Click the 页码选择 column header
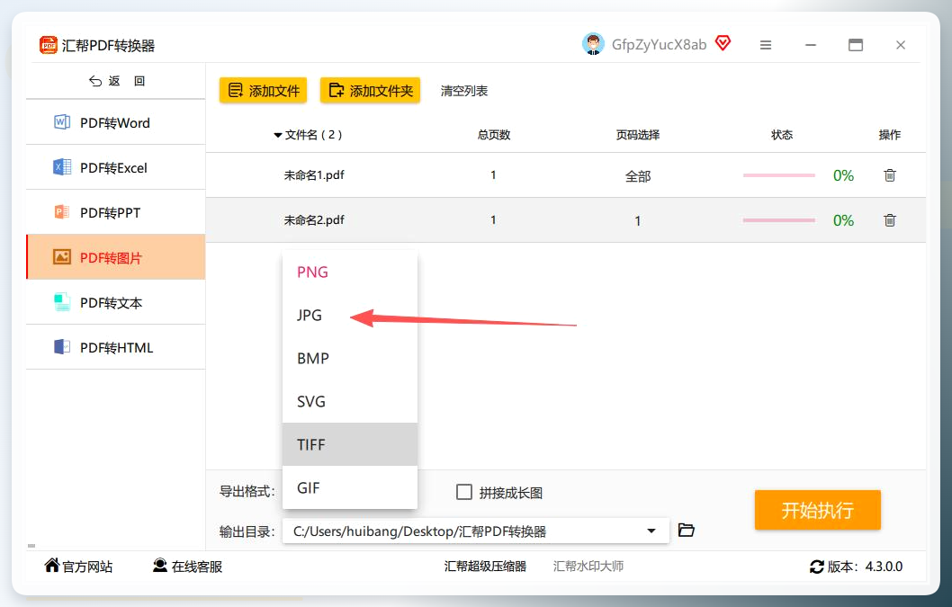 coord(637,135)
